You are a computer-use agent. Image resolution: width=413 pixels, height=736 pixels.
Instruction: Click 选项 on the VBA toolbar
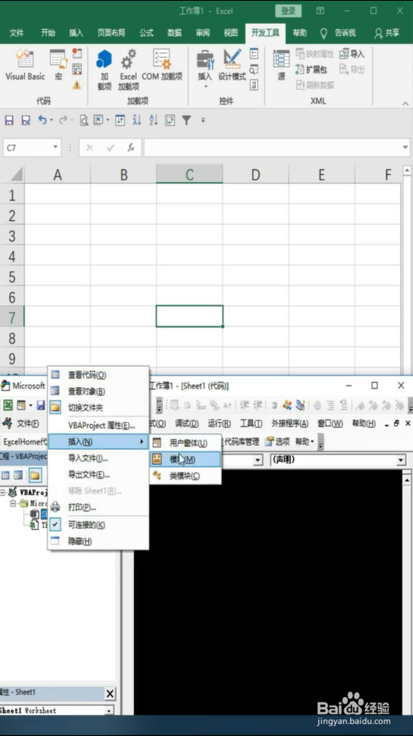278,442
